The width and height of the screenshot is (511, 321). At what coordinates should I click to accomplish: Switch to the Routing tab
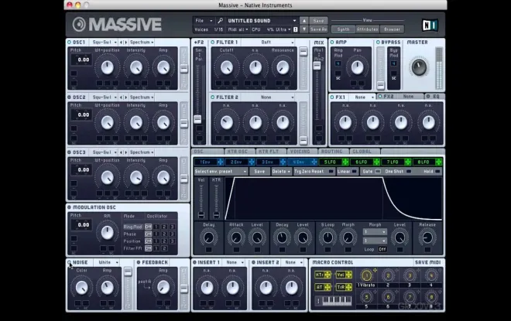tap(332, 152)
